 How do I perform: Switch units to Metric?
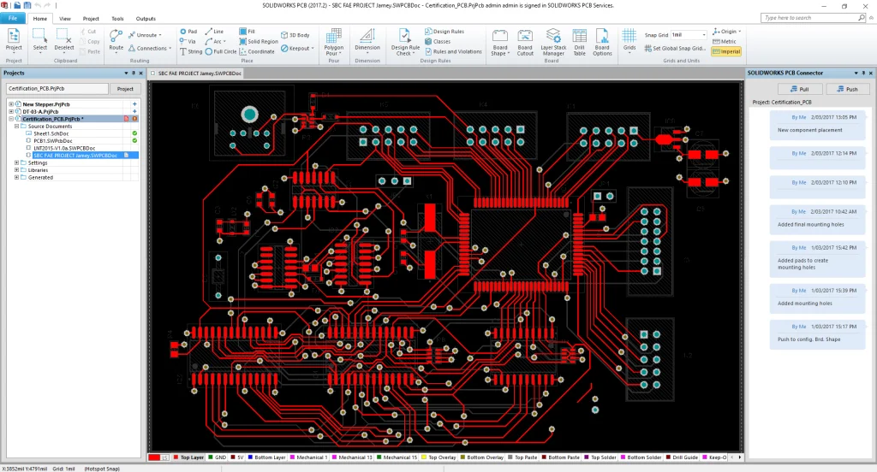[x=724, y=41]
